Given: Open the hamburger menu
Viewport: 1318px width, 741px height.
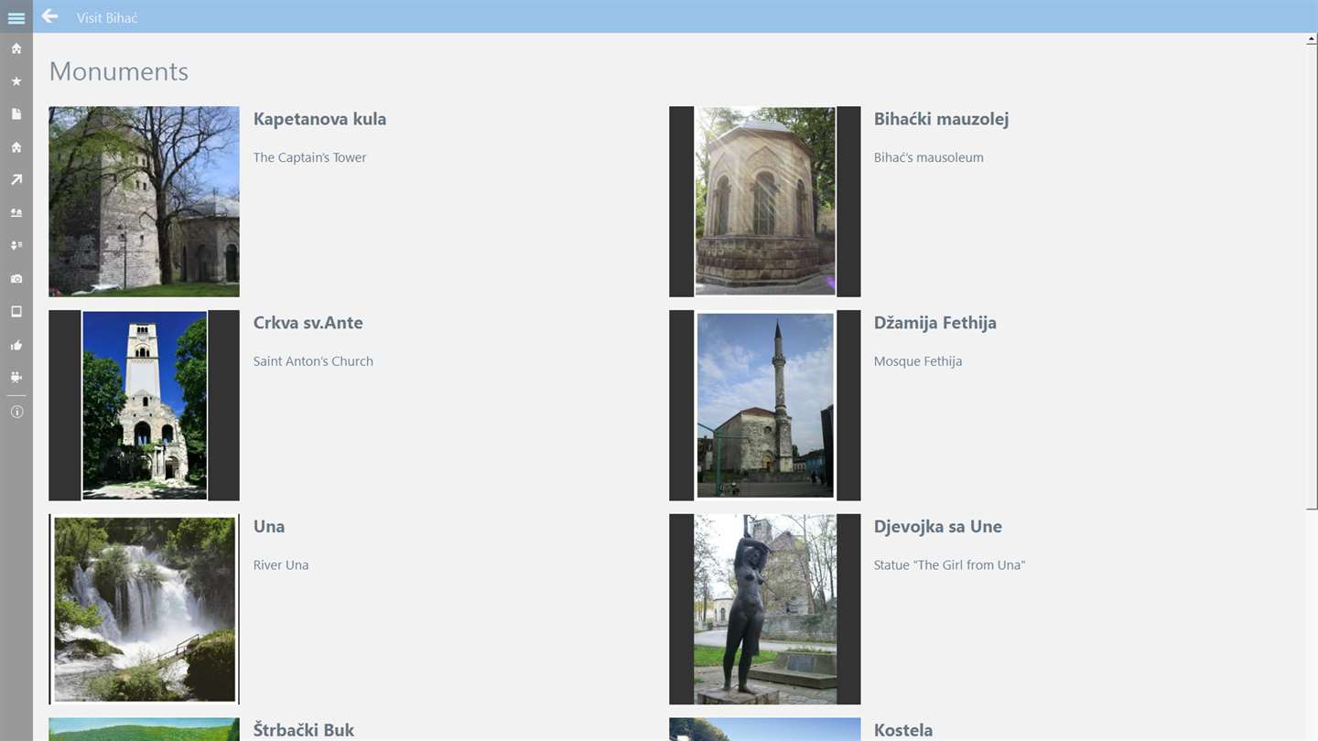Looking at the screenshot, I should (16, 17).
